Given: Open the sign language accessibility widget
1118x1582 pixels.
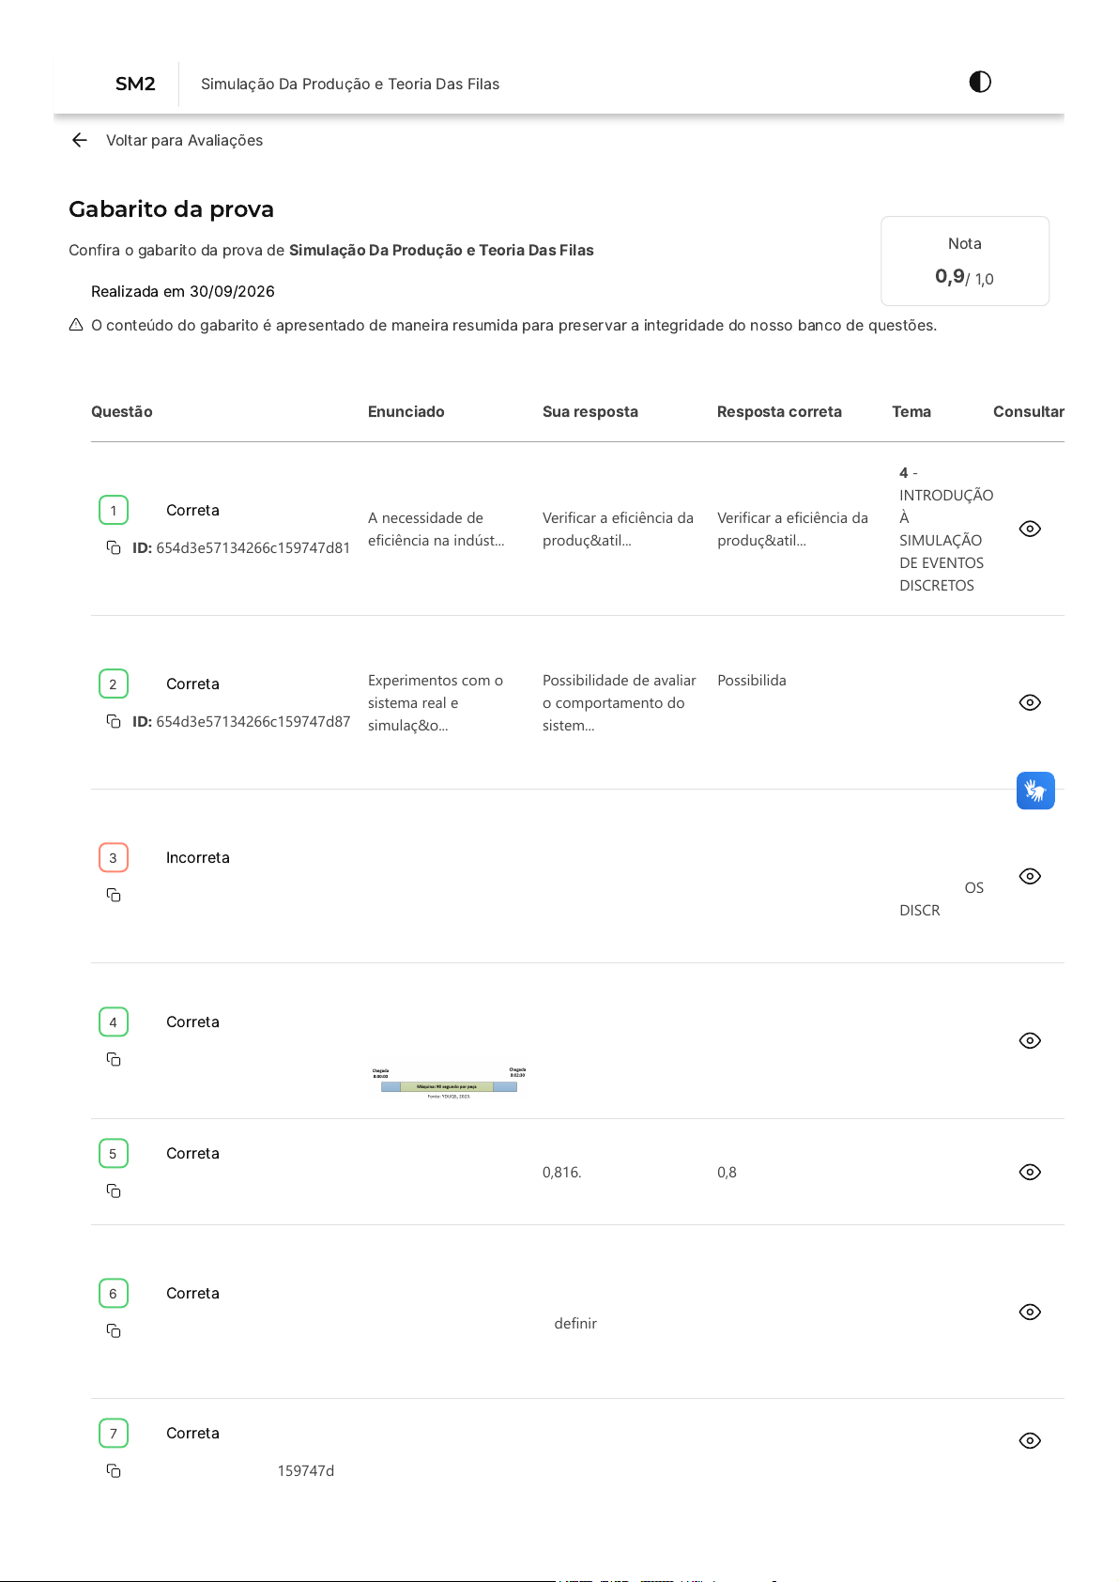Looking at the screenshot, I should point(1035,791).
